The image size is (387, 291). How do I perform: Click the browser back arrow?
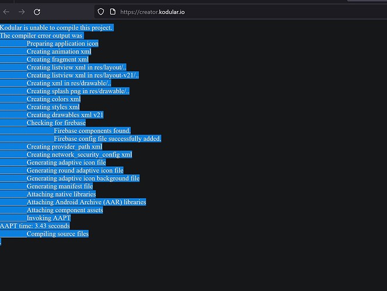click(6, 12)
